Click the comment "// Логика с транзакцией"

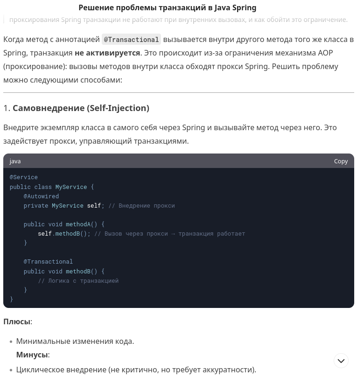click(78, 280)
